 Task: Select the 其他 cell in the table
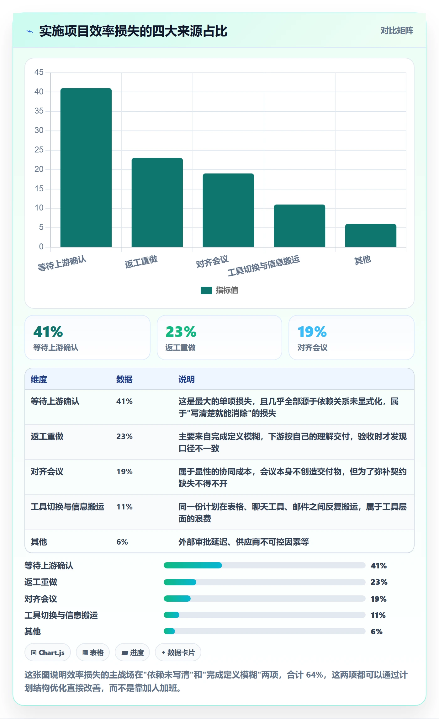[39, 542]
